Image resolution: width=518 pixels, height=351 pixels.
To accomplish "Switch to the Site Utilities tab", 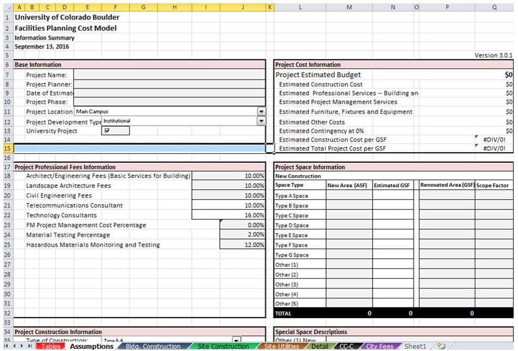I will (281, 347).
